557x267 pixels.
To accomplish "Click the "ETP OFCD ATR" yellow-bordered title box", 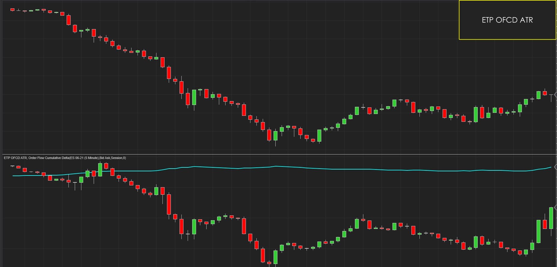I will pyautogui.click(x=507, y=20).
